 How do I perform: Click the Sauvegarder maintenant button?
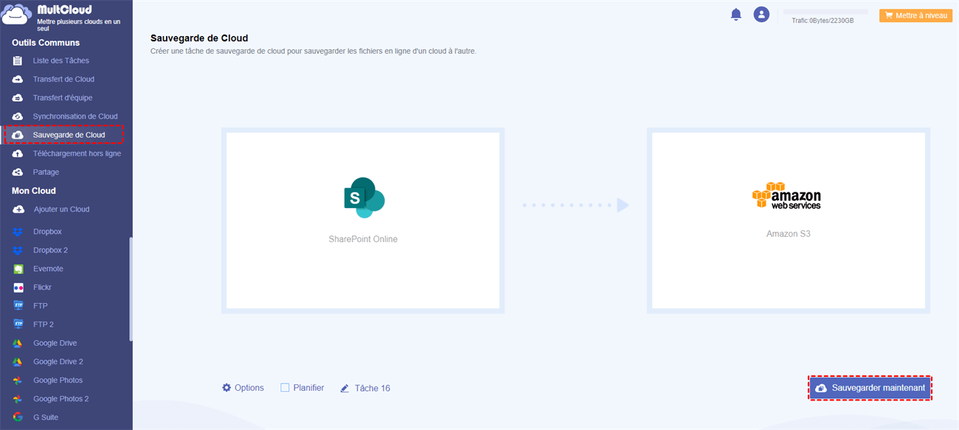coord(870,388)
